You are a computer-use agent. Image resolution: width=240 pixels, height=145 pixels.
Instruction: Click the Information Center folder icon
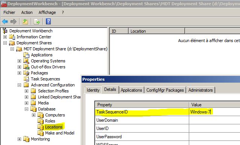pos(12,37)
